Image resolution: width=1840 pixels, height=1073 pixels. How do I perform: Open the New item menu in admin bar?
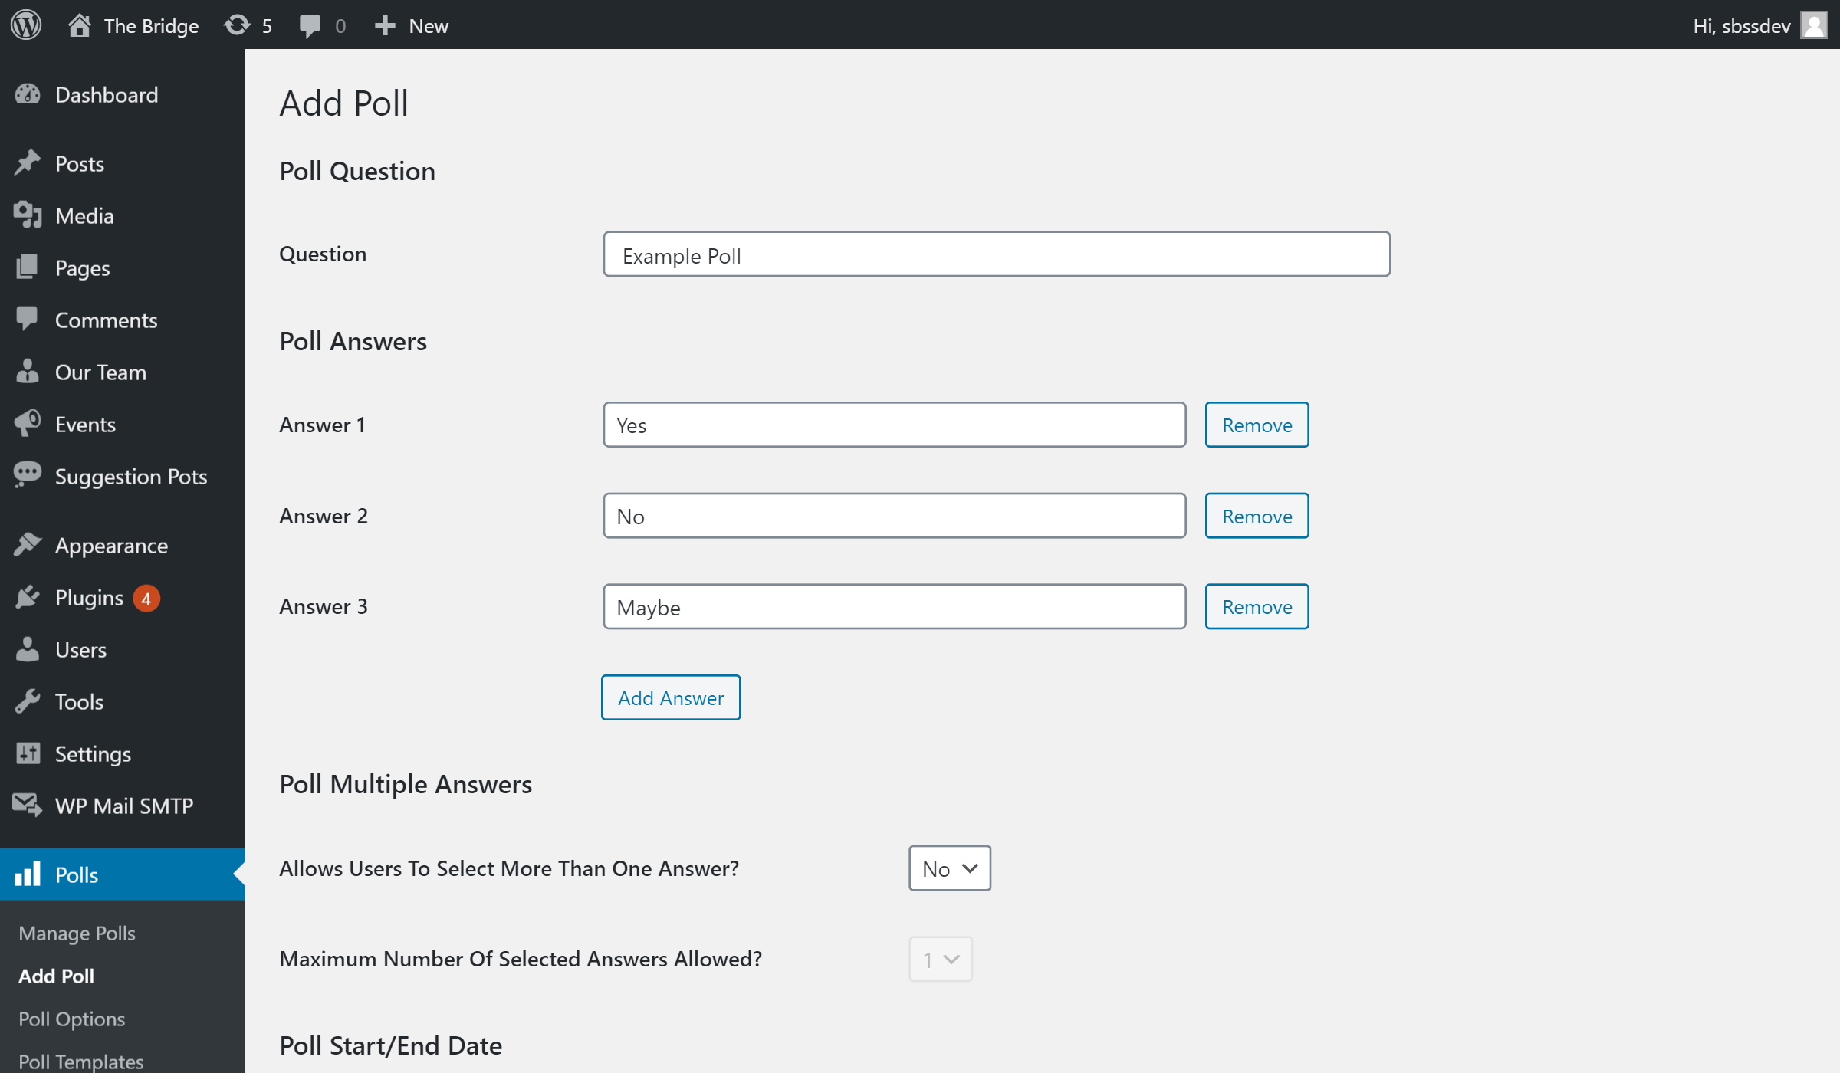(411, 25)
